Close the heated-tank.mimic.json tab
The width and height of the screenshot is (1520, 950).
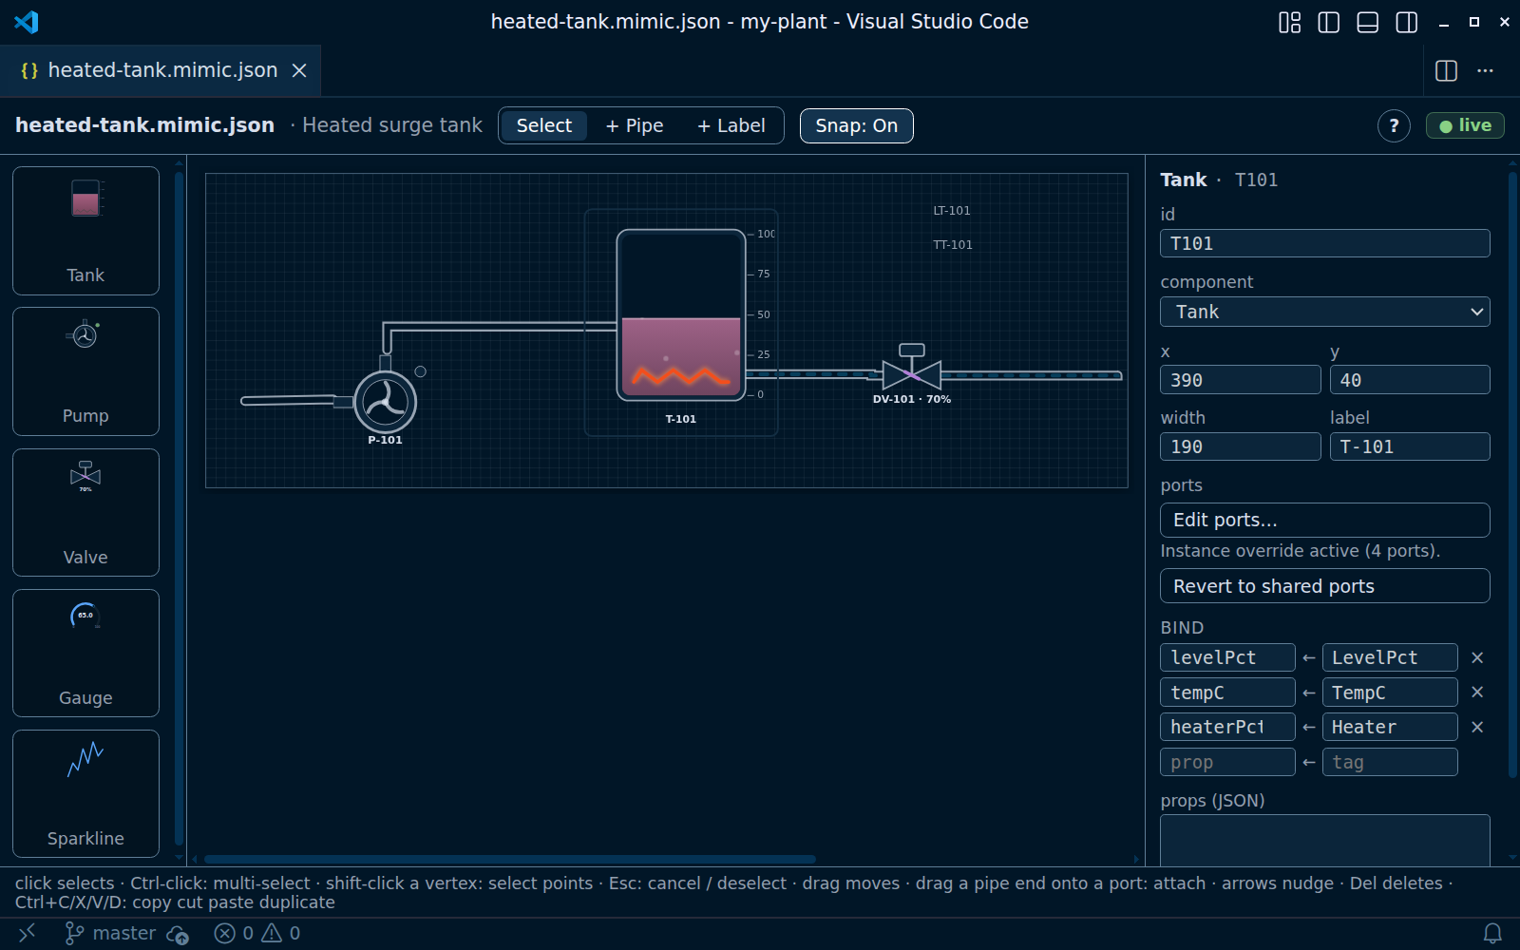299,70
